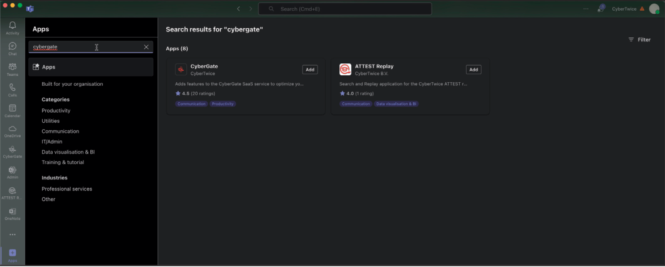Go to Teams in the sidebar
The width and height of the screenshot is (665, 267).
coord(13,70)
